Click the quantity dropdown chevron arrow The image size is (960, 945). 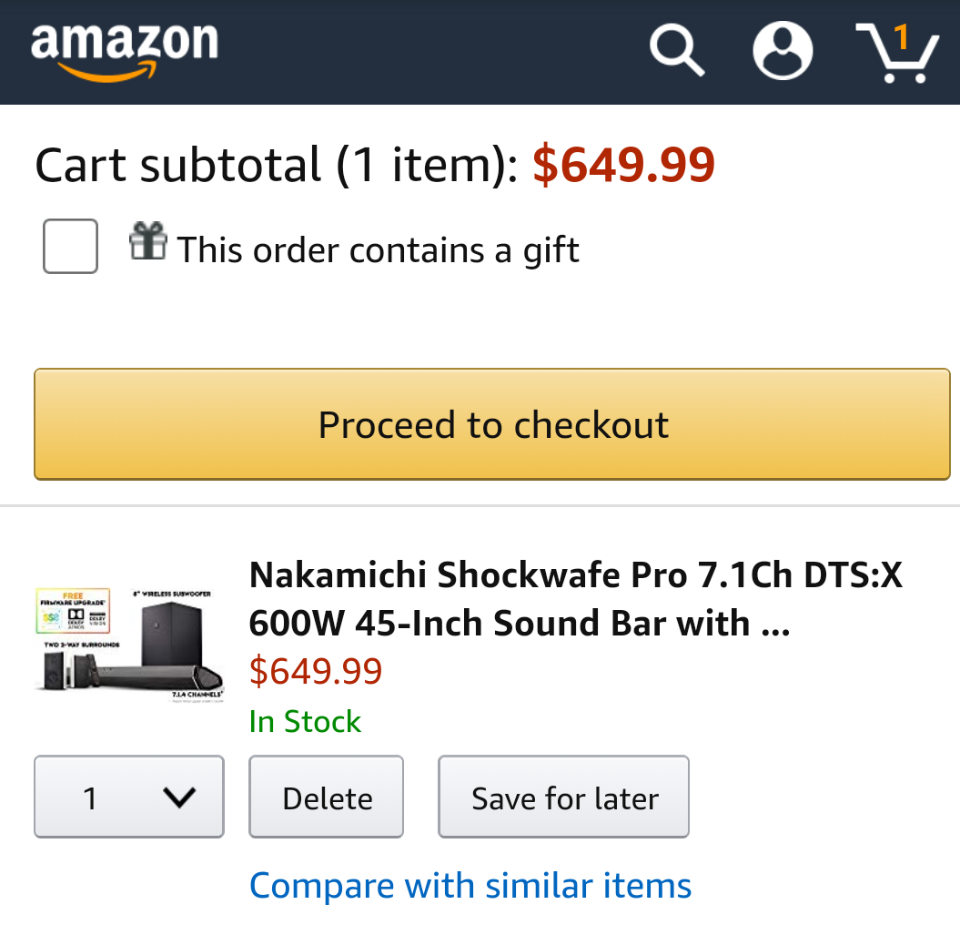coord(179,798)
